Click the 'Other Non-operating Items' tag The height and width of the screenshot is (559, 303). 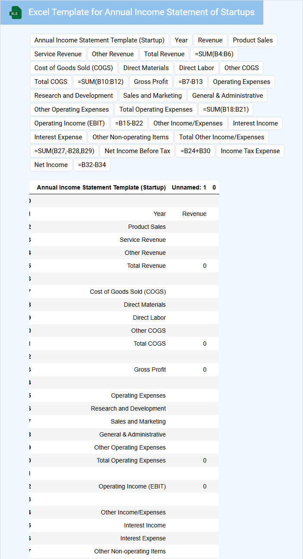[130, 137]
